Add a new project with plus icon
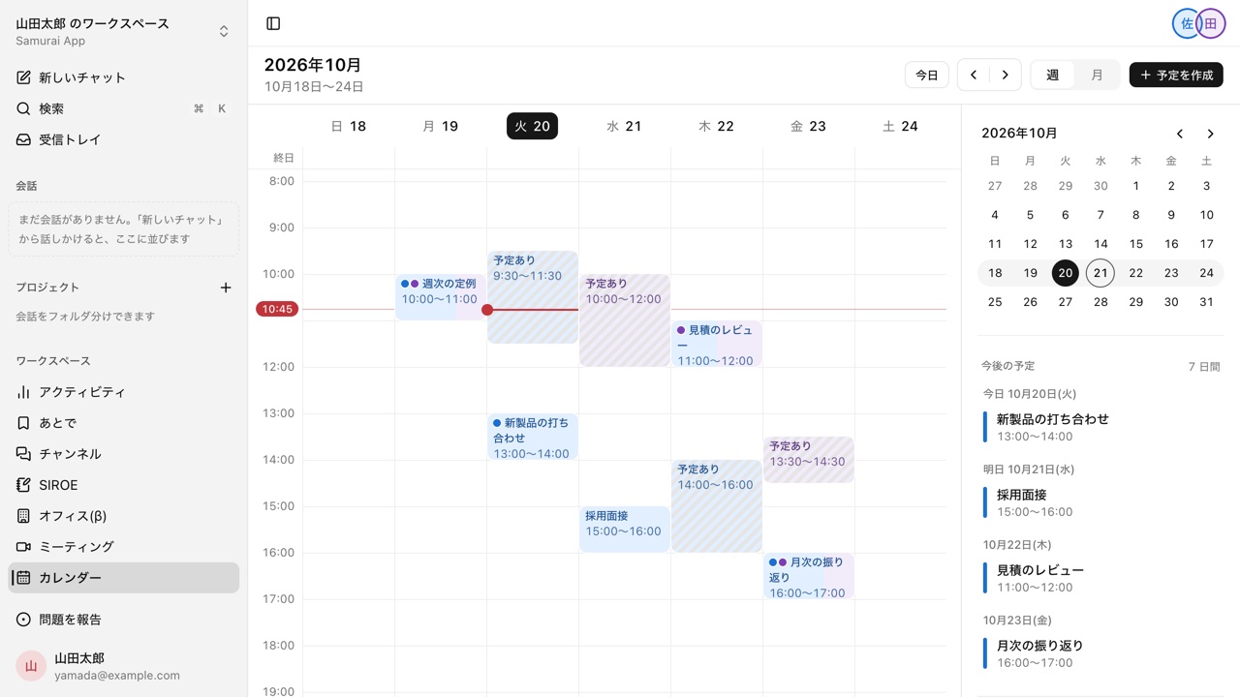This screenshot has width=1240, height=697. tap(226, 288)
